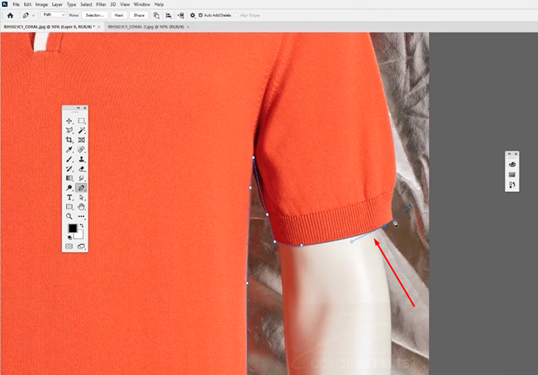Toggle the Auto Add/Delete checkbox

point(200,15)
